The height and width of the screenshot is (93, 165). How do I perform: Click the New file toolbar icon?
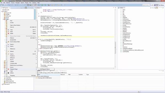[2, 5]
